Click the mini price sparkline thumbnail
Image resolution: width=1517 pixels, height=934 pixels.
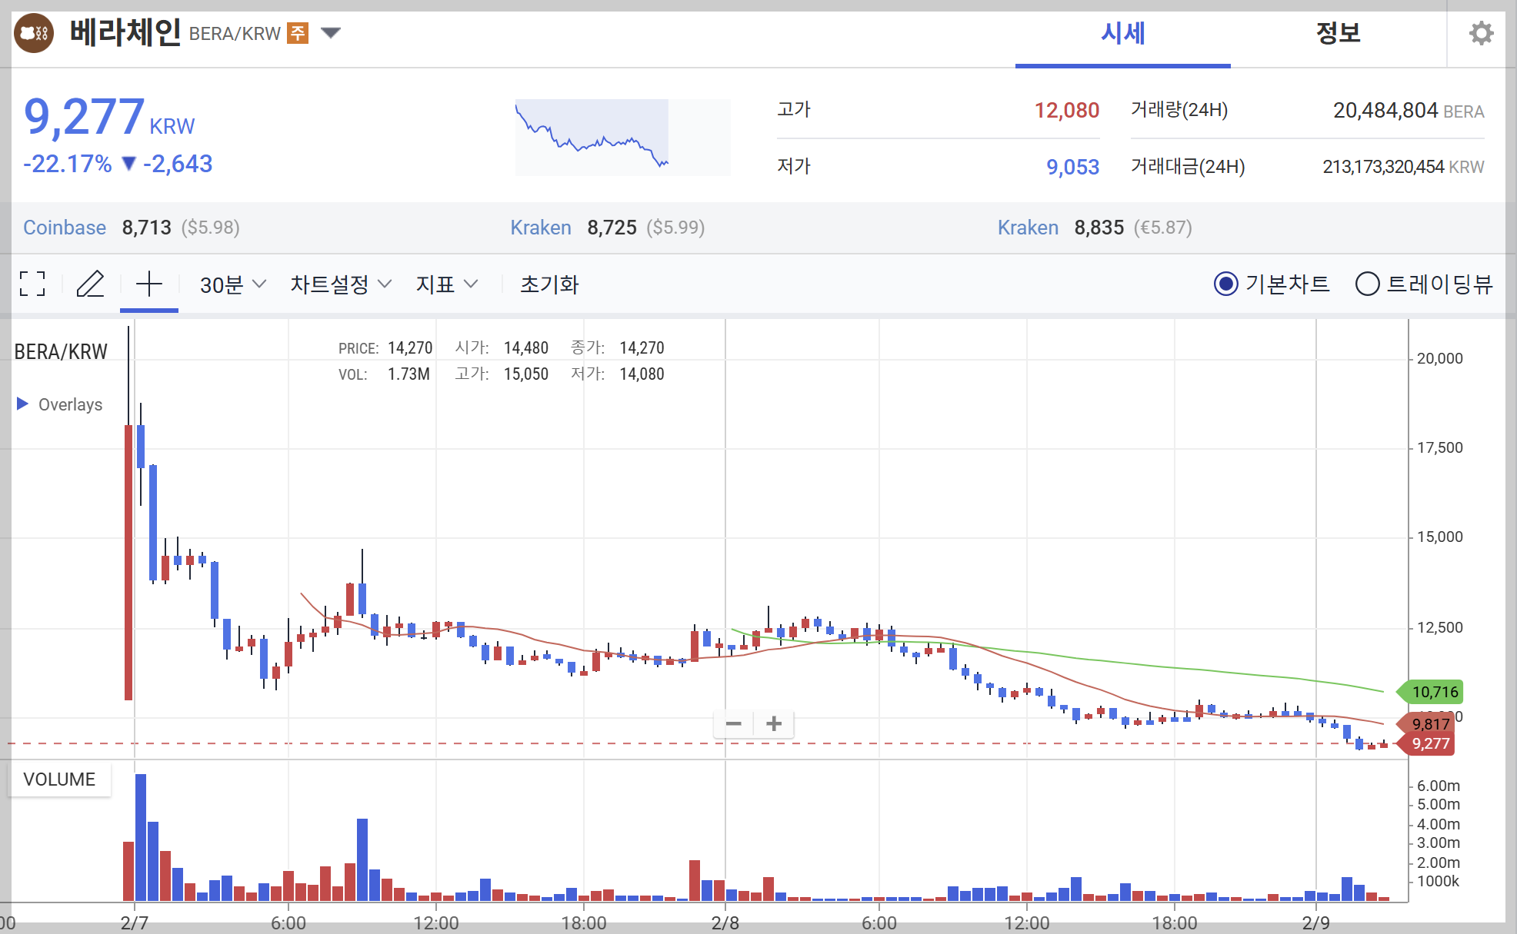click(622, 137)
